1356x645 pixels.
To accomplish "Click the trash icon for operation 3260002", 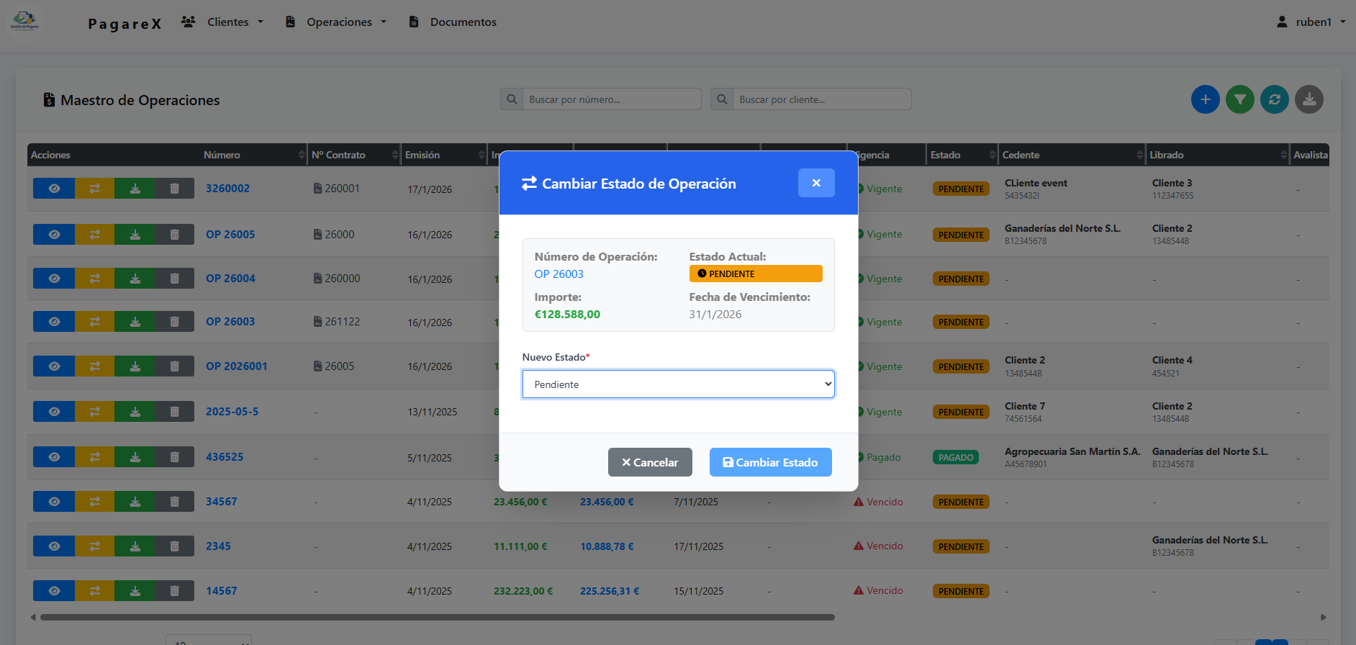I will coord(174,189).
